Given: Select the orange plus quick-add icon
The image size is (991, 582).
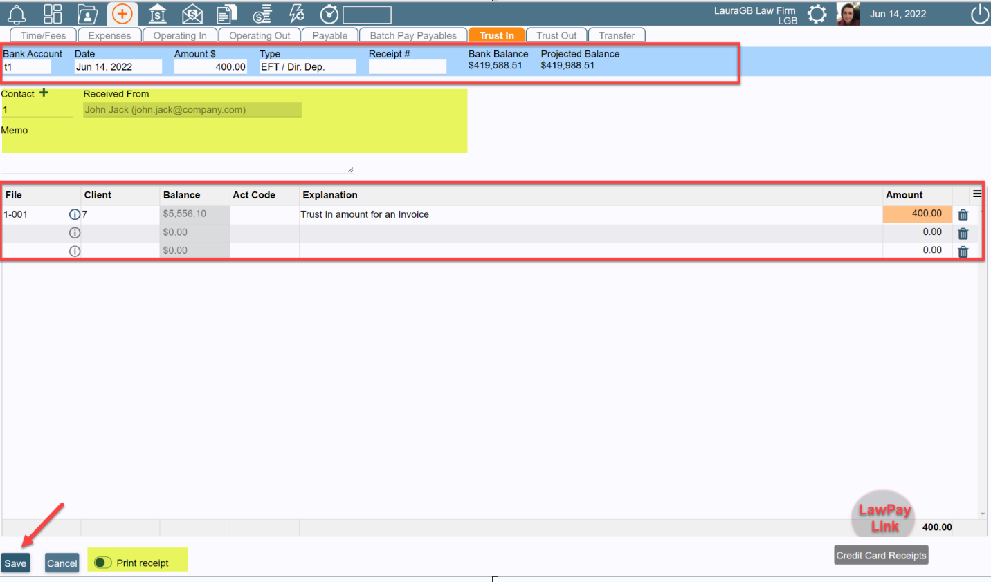Looking at the screenshot, I should (122, 13).
